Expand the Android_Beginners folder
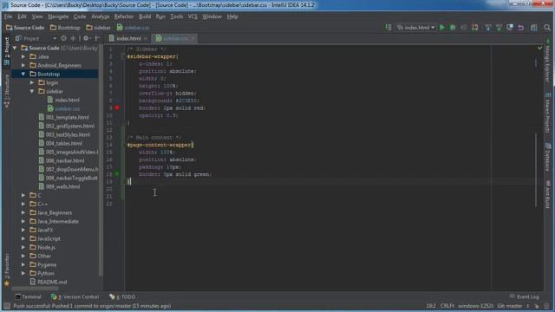This screenshot has width=555, height=312. 23,66
